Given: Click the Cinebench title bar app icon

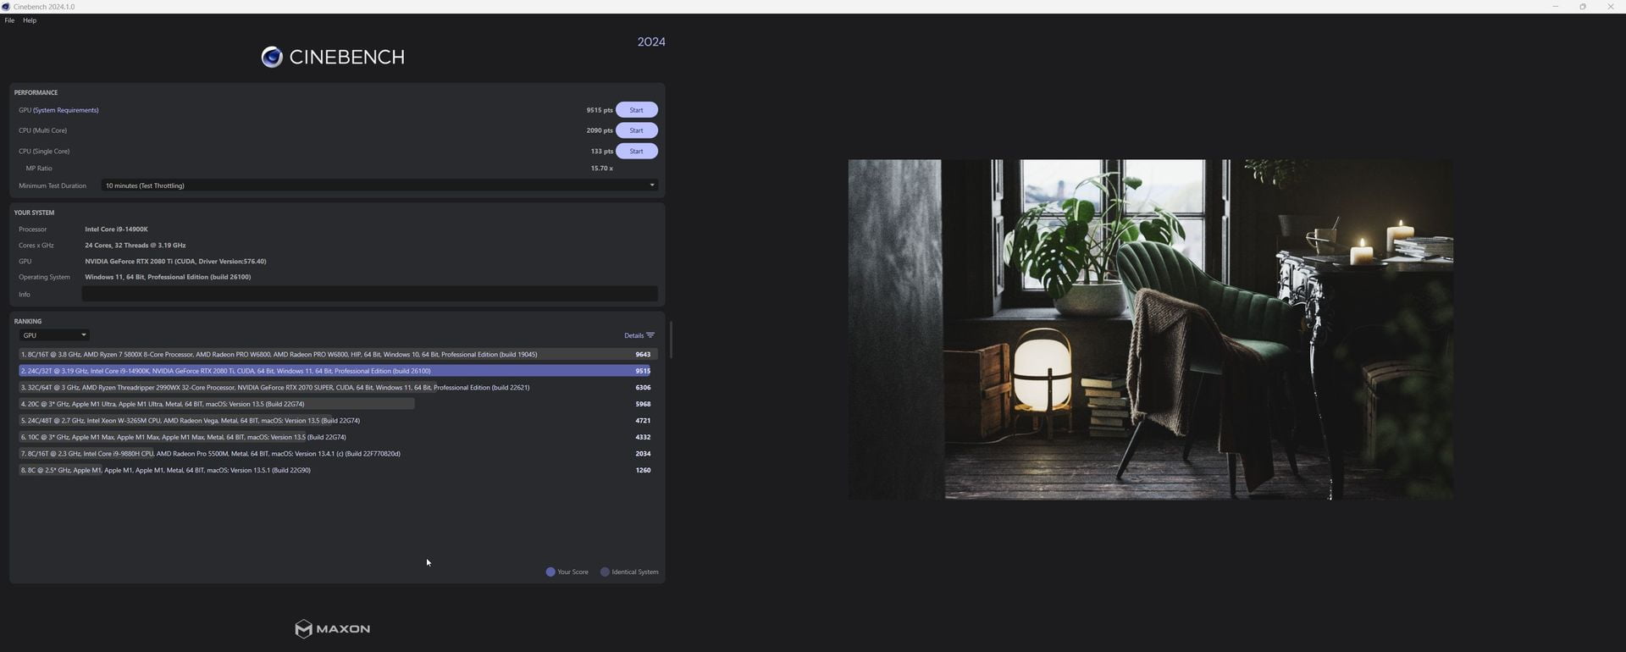Looking at the screenshot, I should click(6, 7).
